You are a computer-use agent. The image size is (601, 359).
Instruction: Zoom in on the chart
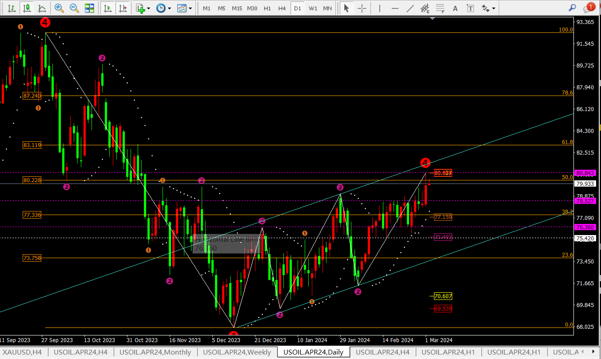[59, 8]
